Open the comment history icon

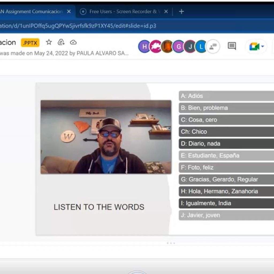pos(232,46)
